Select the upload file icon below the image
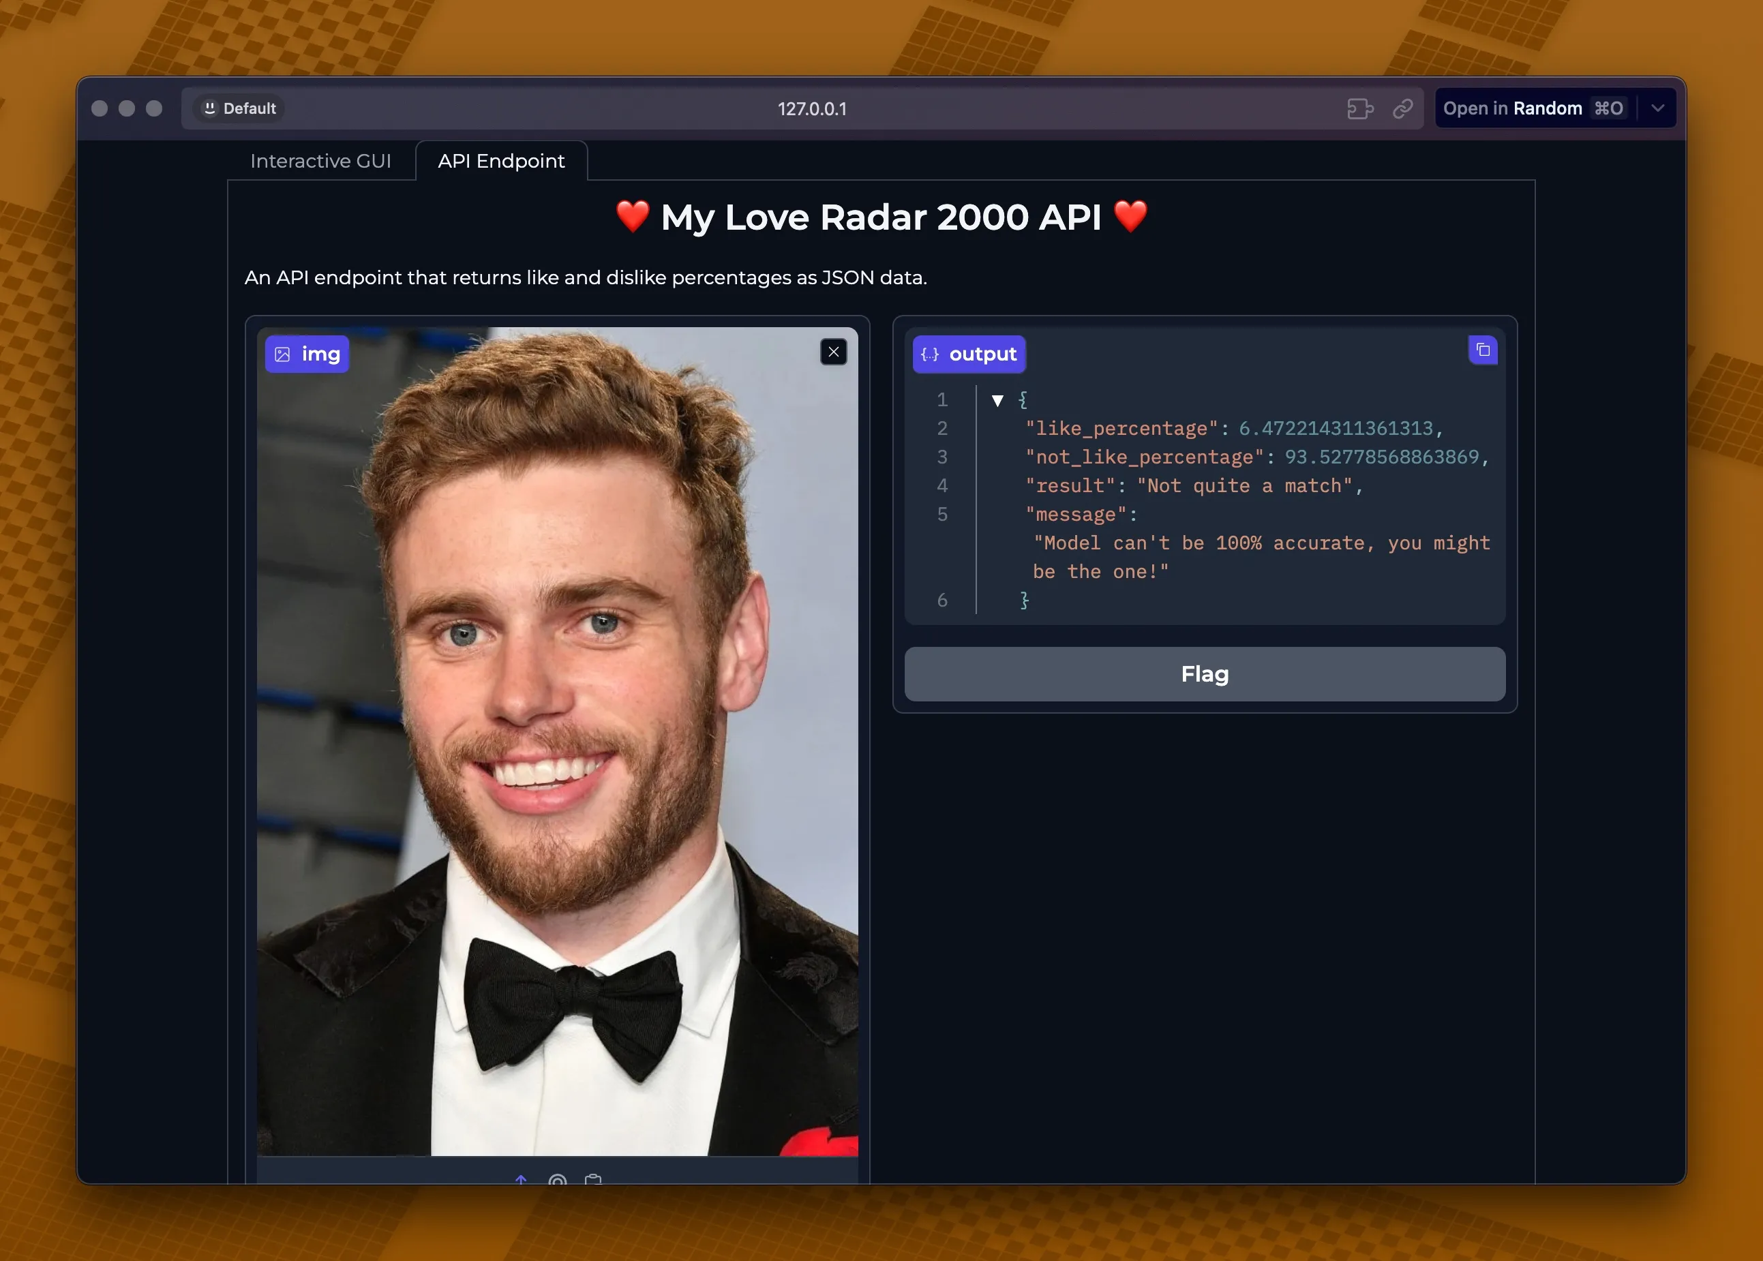This screenshot has width=1763, height=1261. coord(522,1181)
